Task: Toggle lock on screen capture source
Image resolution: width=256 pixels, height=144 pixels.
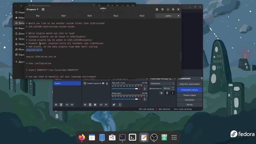Action: click(107, 83)
